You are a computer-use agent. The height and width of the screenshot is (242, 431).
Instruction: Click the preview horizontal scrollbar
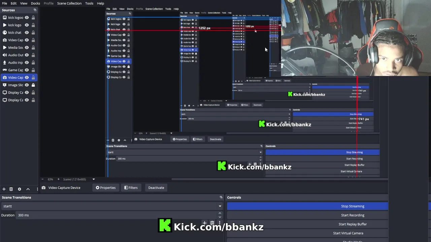tap(279, 179)
